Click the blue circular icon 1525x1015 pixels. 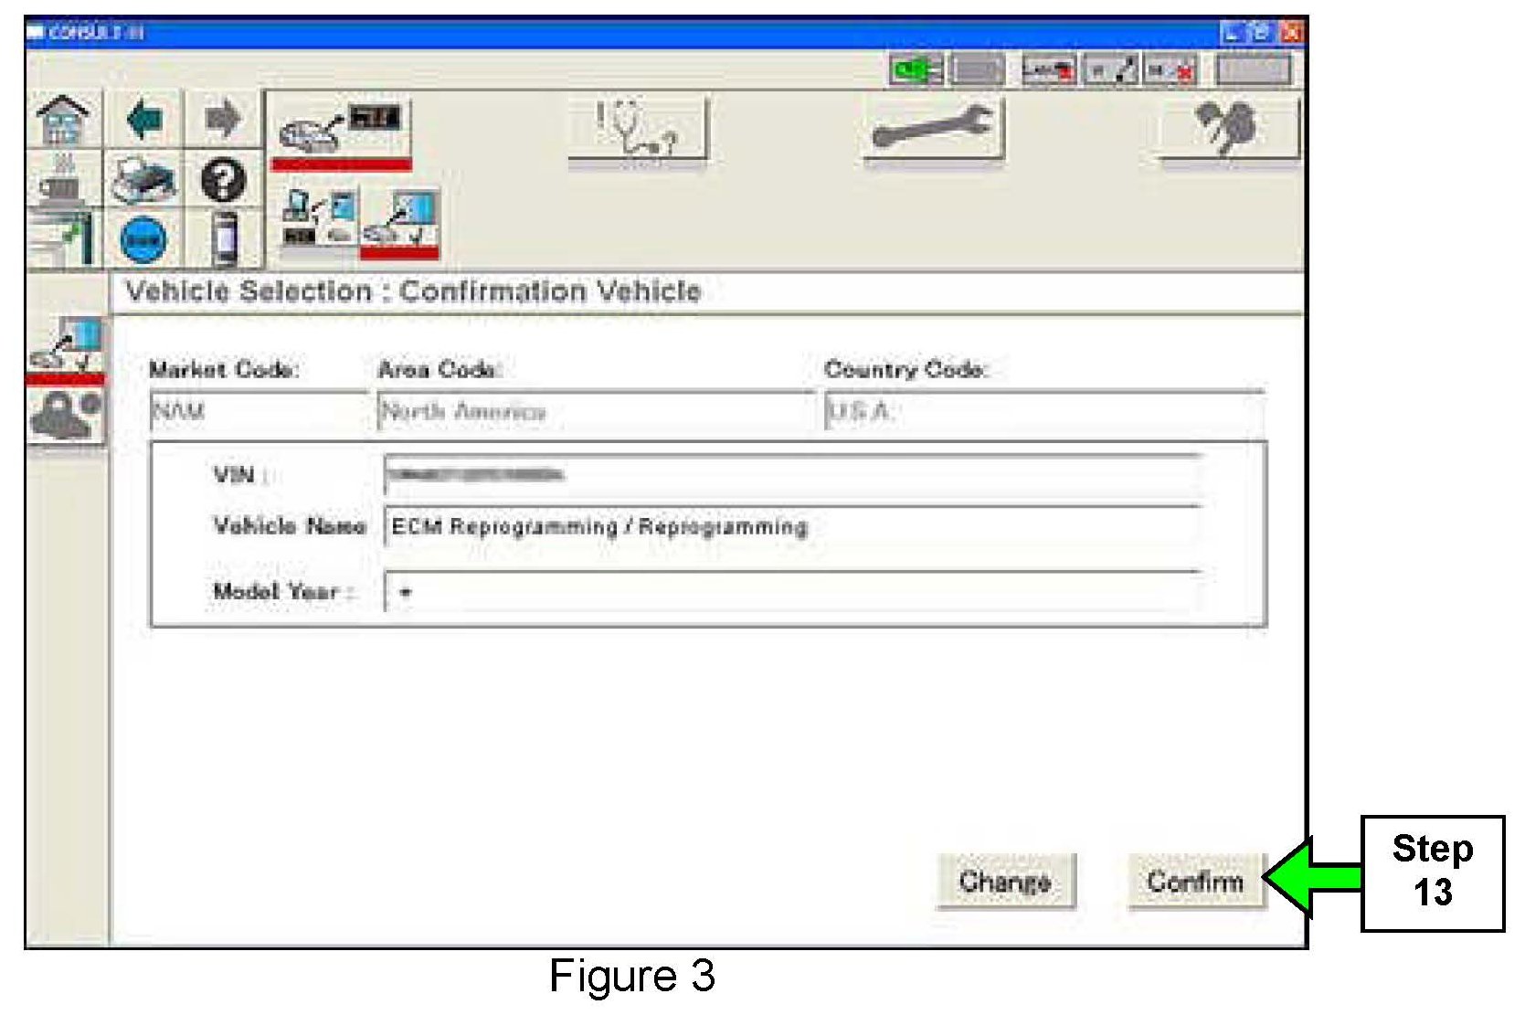[x=143, y=240]
